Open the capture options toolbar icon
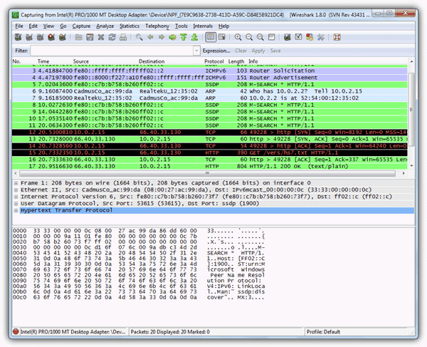This screenshot has width=427, height=347. pyautogui.click(x=29, y=37)
